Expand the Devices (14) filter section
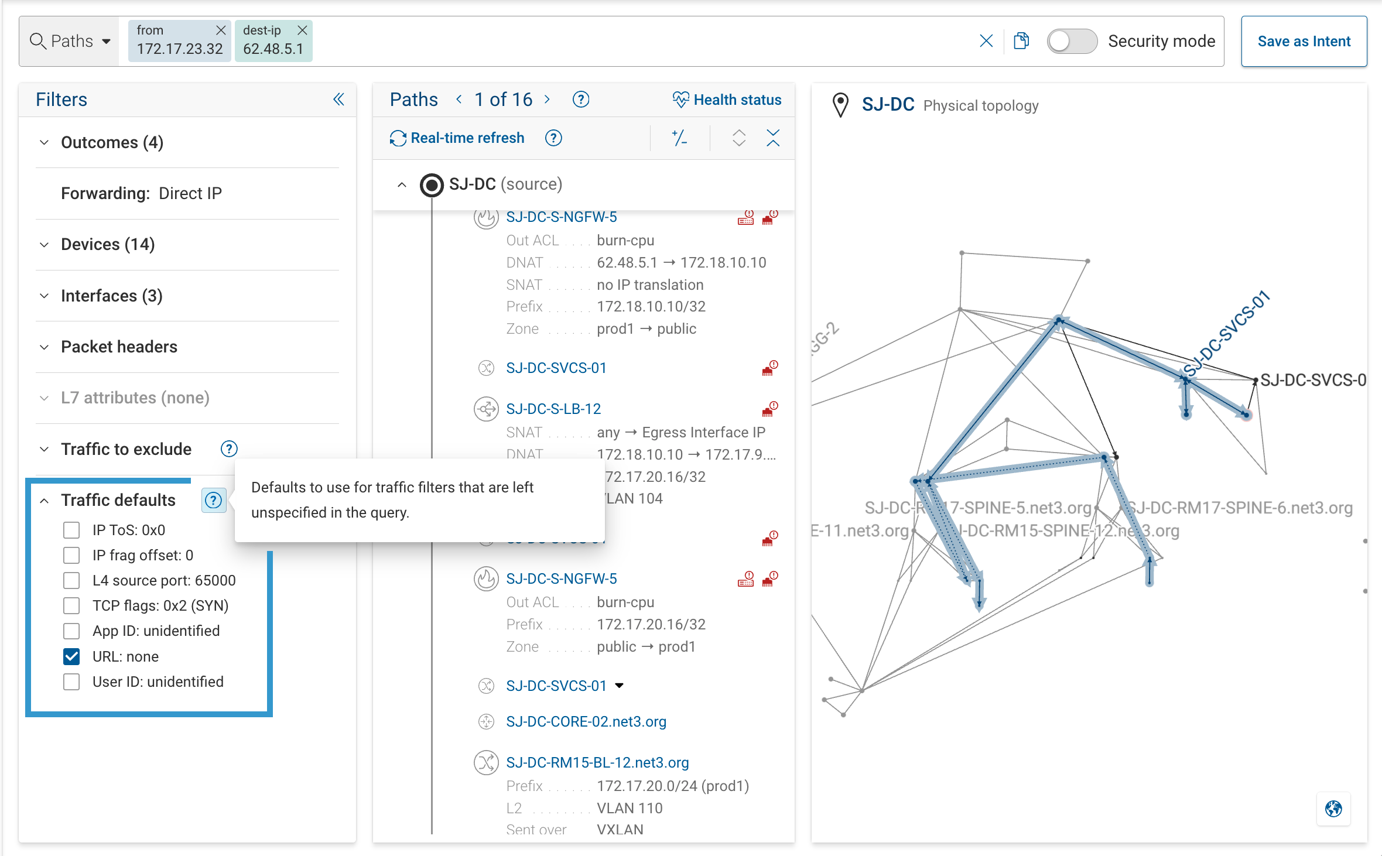 coord(45,244)
